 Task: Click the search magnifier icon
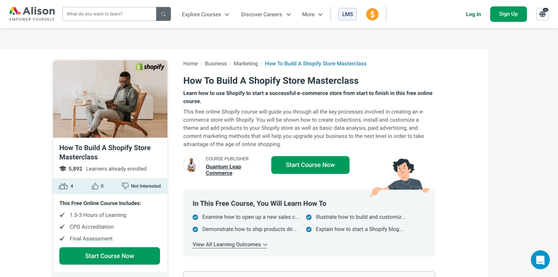click(163, 14)
